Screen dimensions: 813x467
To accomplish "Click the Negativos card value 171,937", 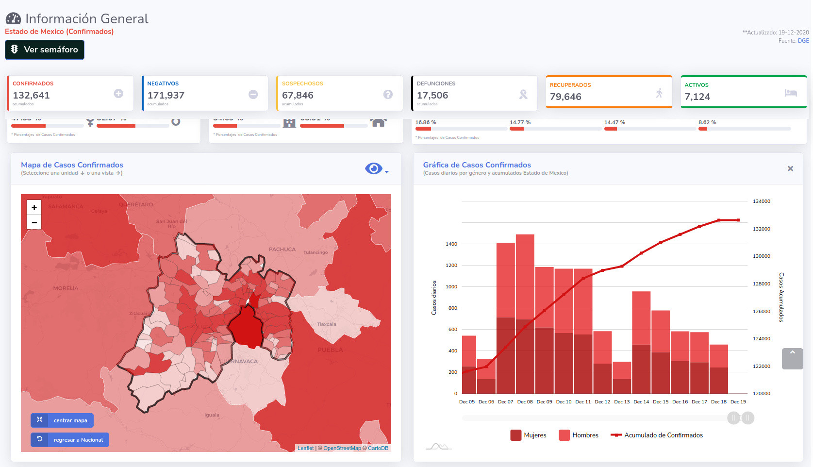I will (x=166, y=95).
